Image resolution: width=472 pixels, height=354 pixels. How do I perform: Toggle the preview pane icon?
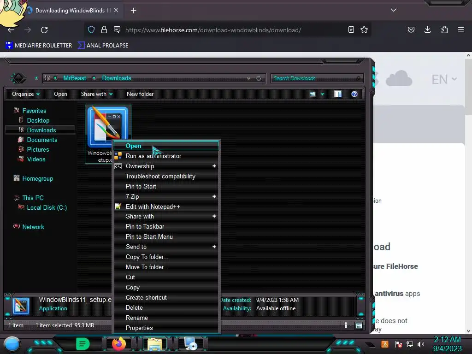click(x=338, y=94)
